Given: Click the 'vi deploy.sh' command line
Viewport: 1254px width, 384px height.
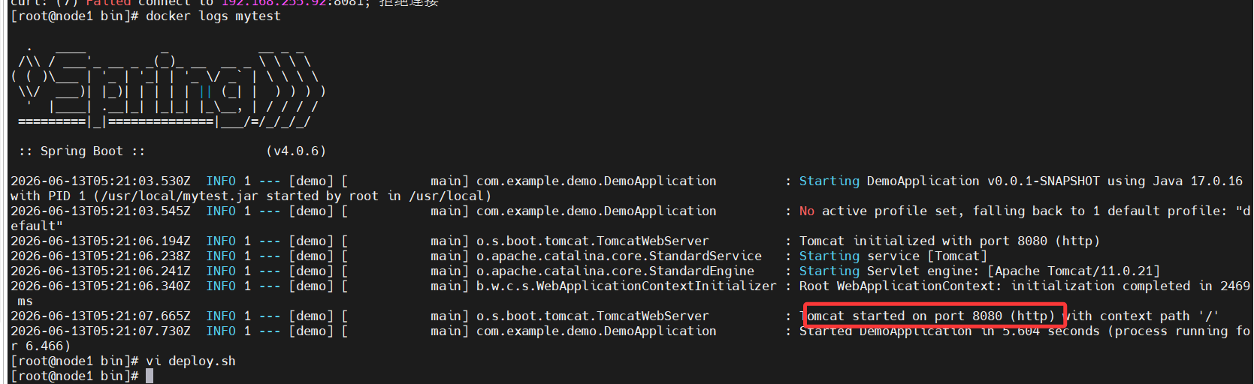Looking at the screenshot, I should click(191, 361).
